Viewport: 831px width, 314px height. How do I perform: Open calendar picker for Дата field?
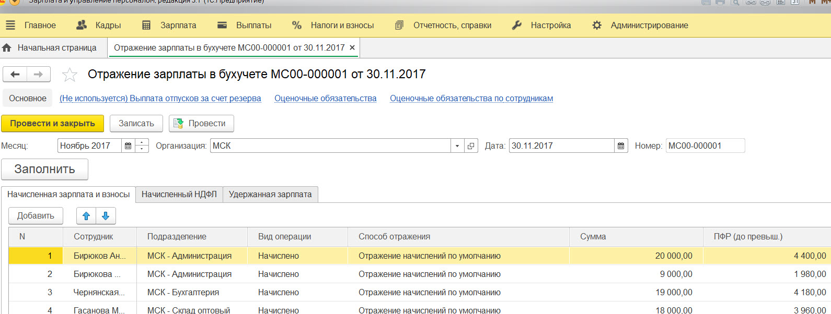tap(620, 146)
